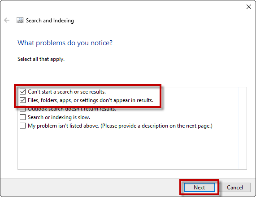This screenshot has width=256, height=197.
Task: Click the label text "Can't start a search or see results."
Action: pos(67,92)
